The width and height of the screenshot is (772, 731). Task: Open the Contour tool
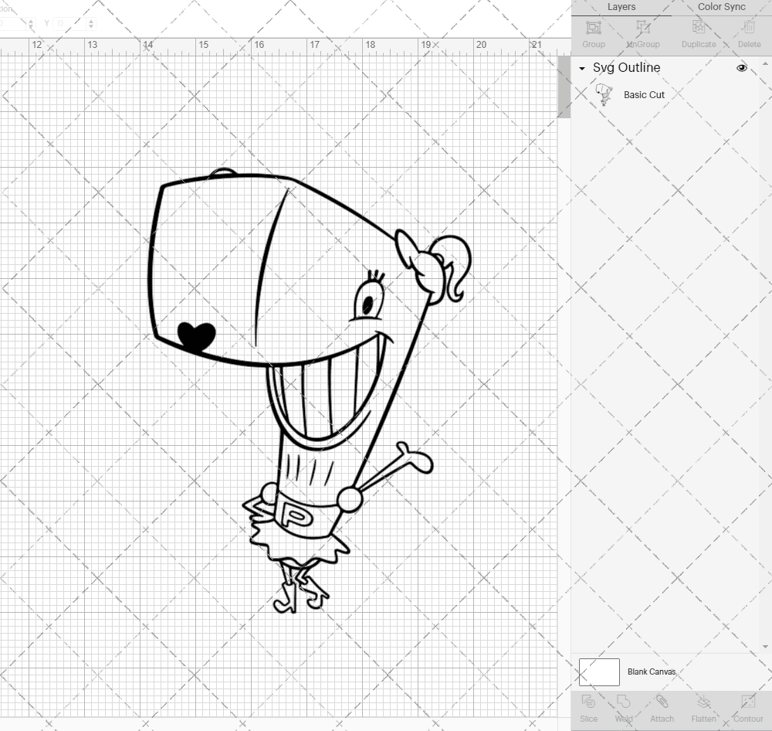747,707
